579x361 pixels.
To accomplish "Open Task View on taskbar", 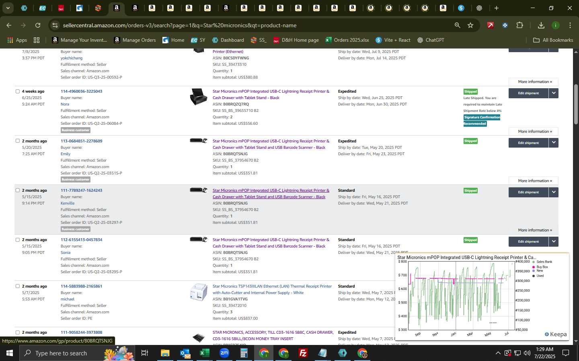I will pos(145,353).
